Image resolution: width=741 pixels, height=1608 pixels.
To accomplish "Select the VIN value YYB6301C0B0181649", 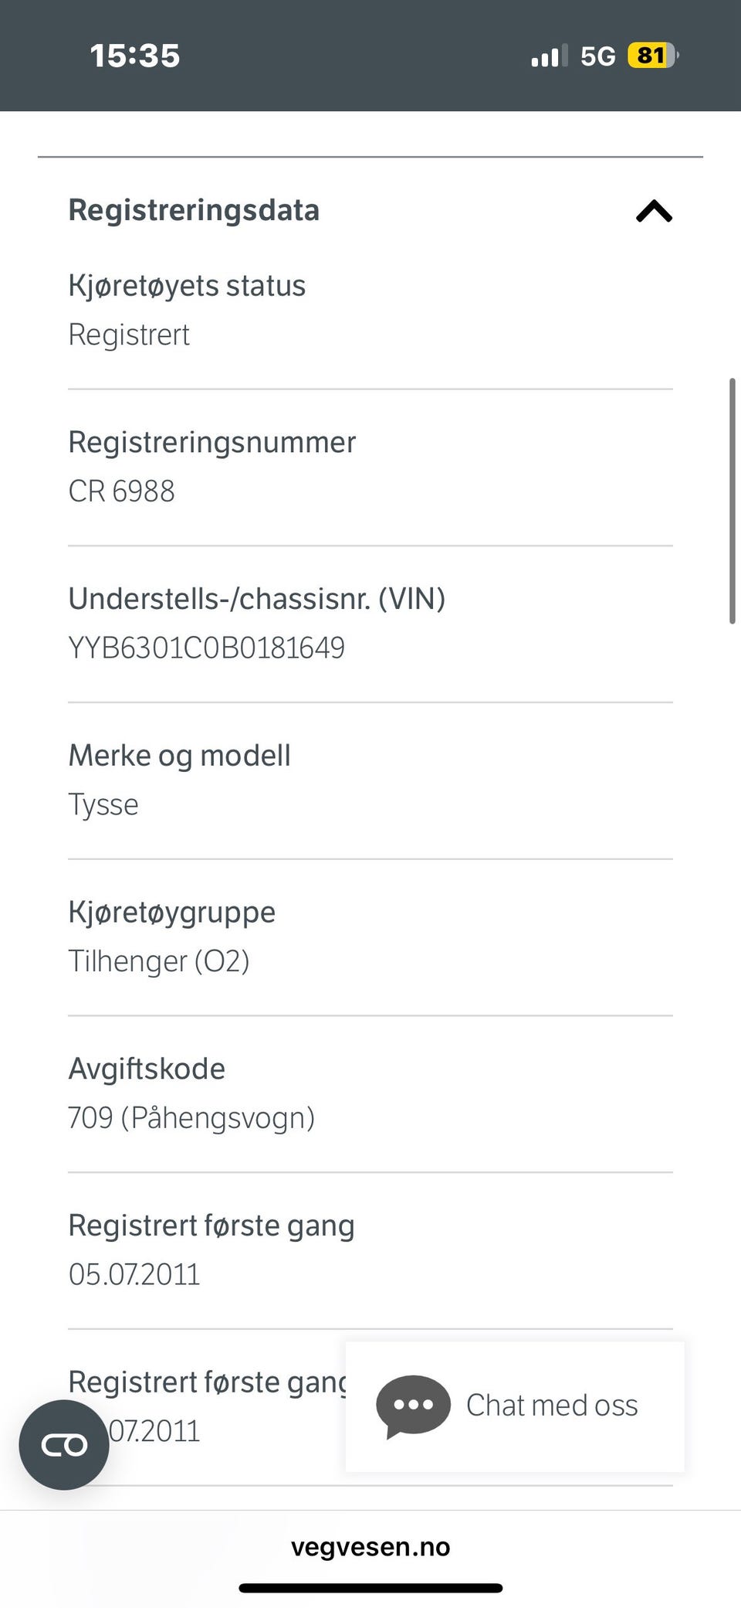I will [x=207, y=648].
